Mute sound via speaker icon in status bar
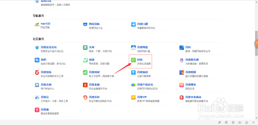The width and height of the screenshot is (258, 125). 240,122
